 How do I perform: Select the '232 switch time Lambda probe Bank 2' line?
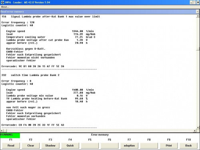tap(30, 75)
